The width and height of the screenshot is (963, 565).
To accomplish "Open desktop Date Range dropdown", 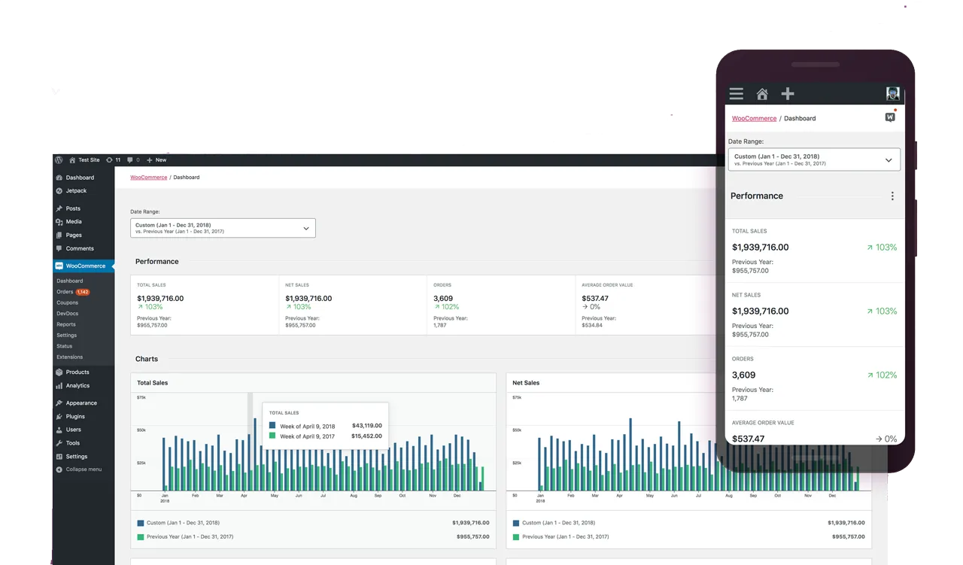I will click(223, 228).
